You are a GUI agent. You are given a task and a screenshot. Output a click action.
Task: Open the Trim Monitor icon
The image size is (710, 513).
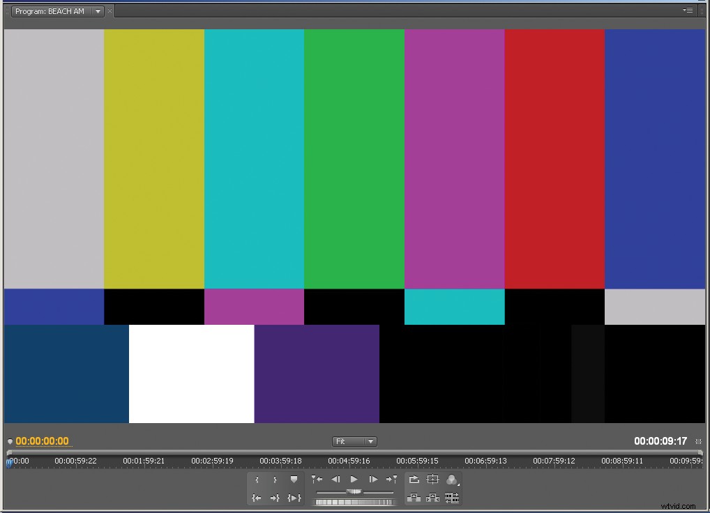click(x=452, y=497)
